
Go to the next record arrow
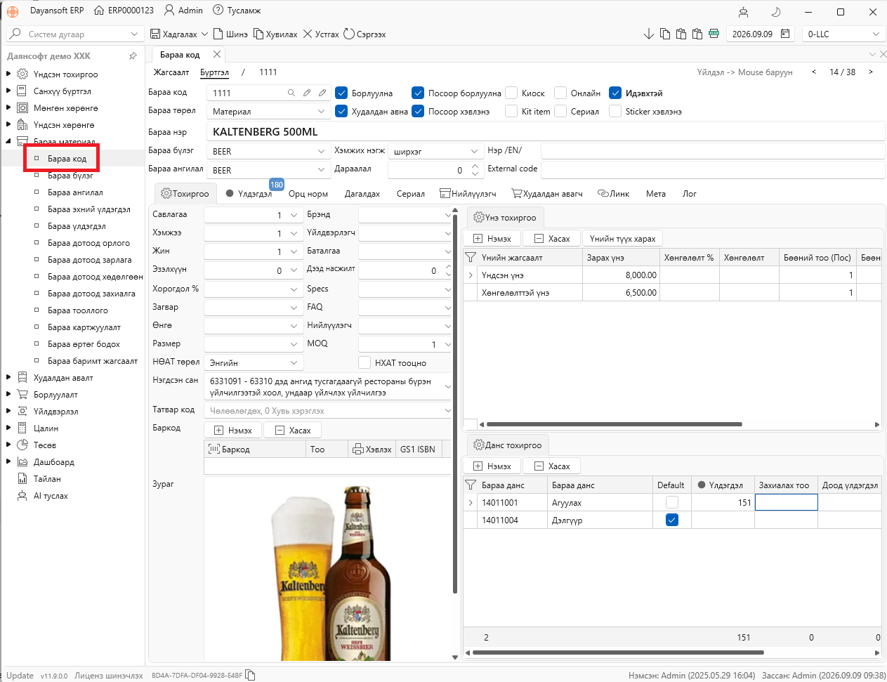tap(871, 72)
